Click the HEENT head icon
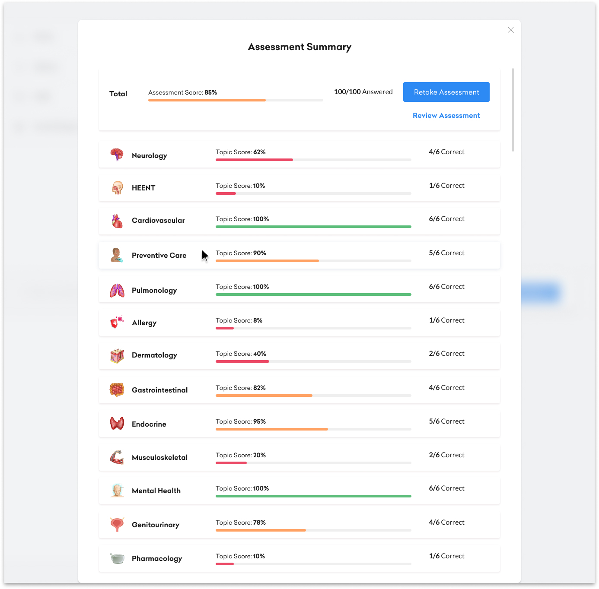The image size is (599, 589). (x=117, y=187)
